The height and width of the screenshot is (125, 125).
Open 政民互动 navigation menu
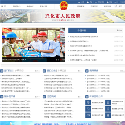pyautogui.click(x=94, y=6)
